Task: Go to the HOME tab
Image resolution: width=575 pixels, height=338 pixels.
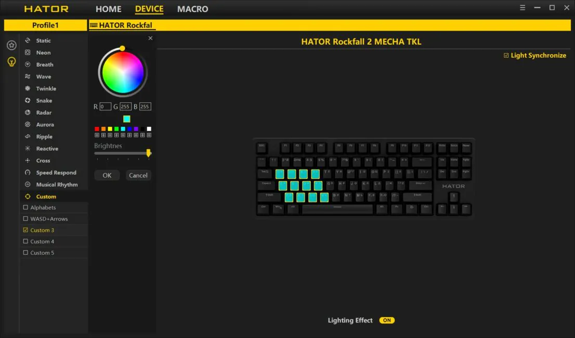Action: [x=109, y=9]
